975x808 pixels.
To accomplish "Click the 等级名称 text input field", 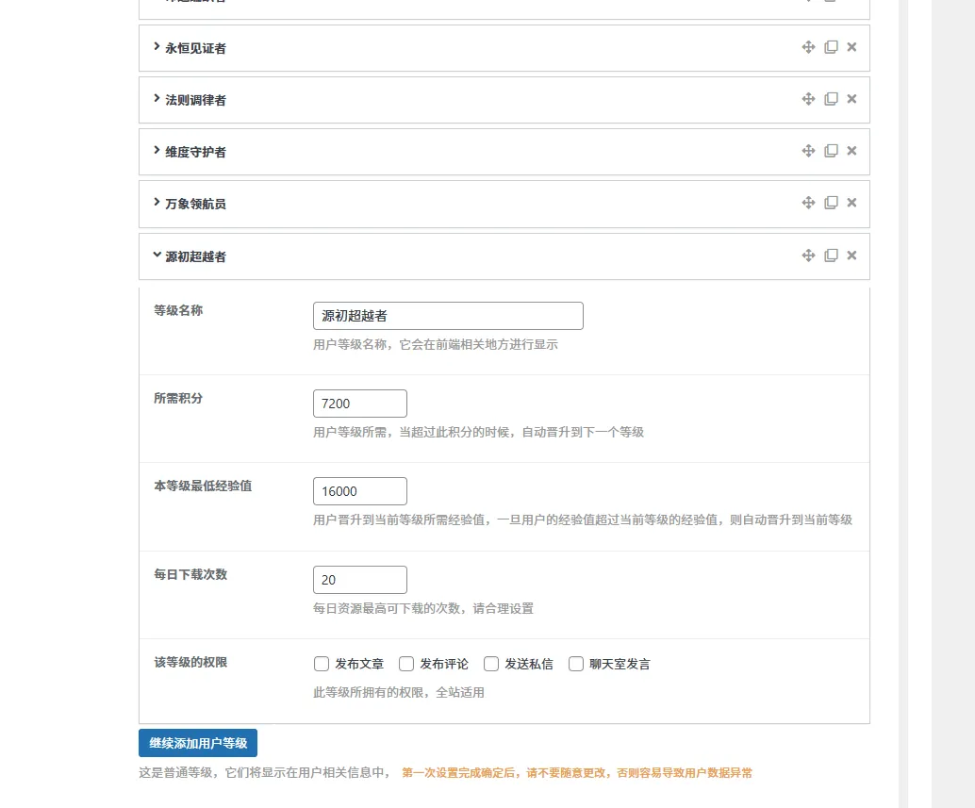I will pos(447,315).
